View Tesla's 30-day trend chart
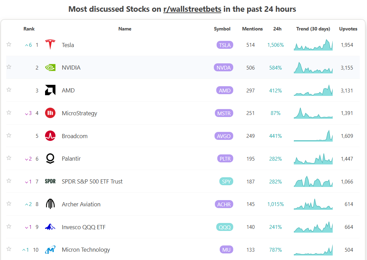Viewport: 367px width, 260px height. [x=313, y=45]
